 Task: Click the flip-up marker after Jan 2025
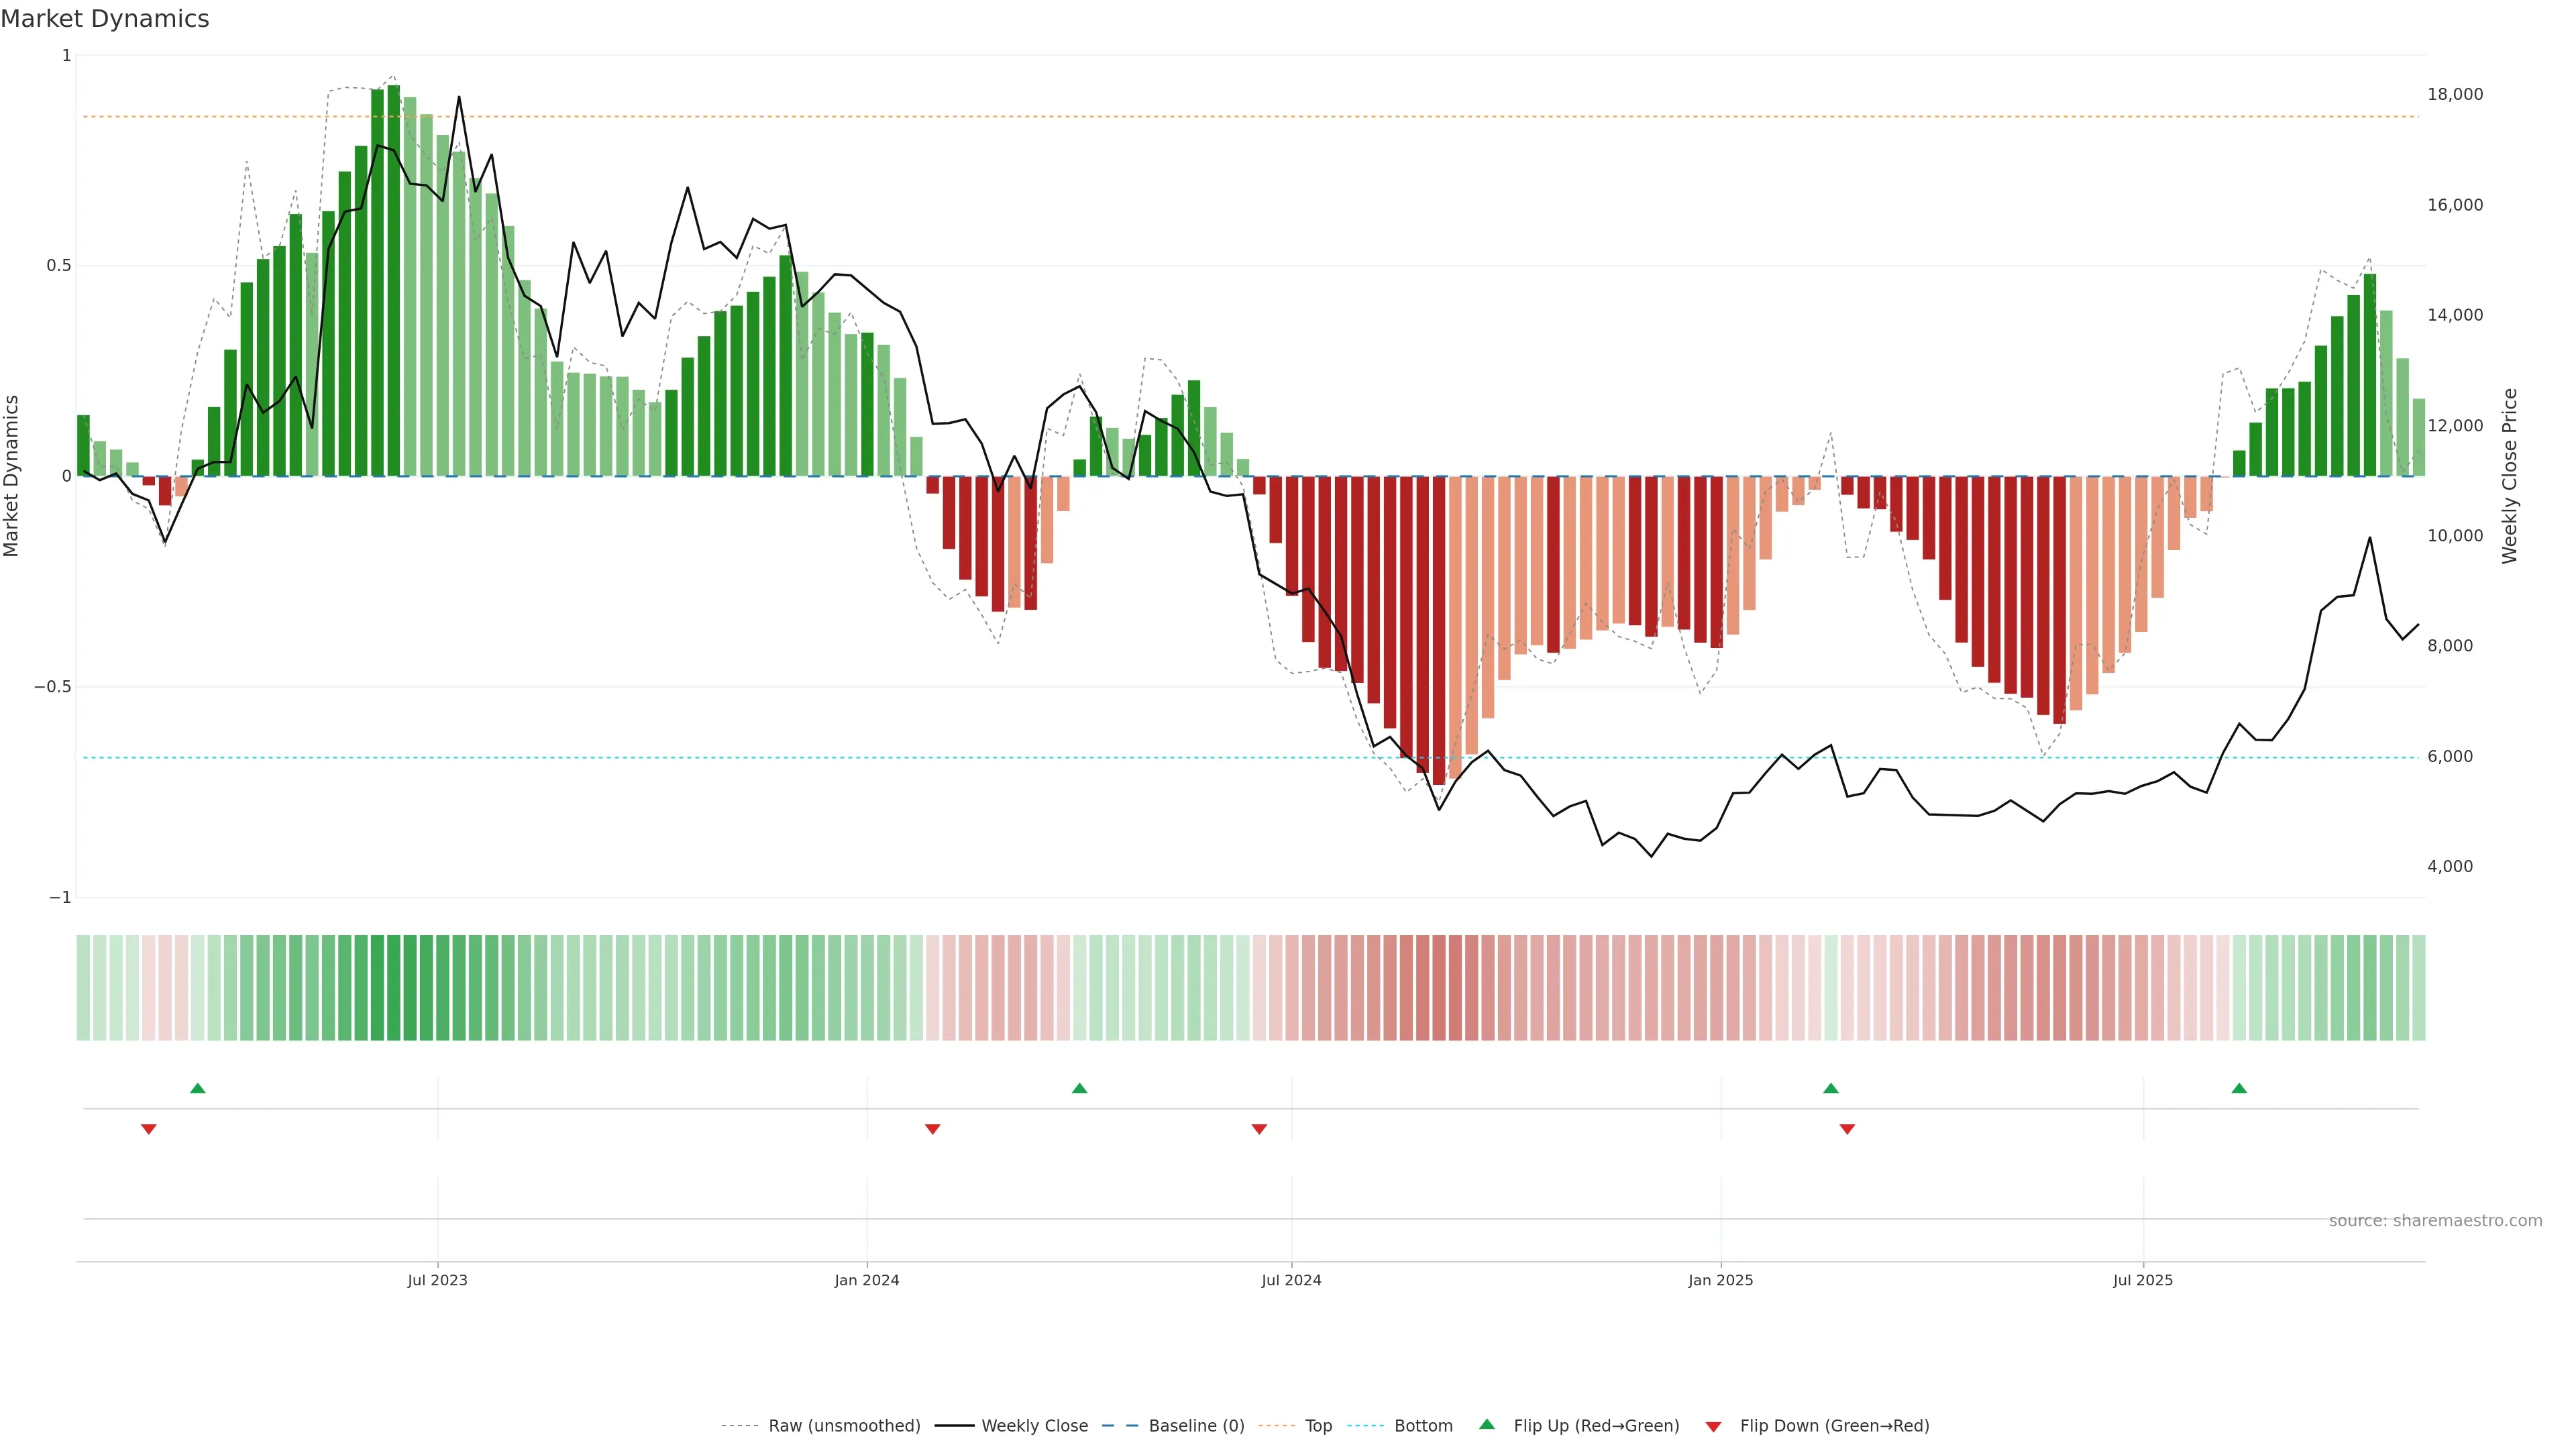coord(1831,1088)
